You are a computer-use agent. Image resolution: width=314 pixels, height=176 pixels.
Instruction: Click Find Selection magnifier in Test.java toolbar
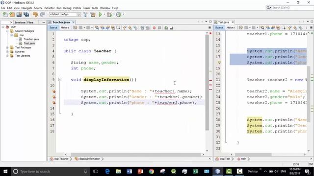(262, 28)
